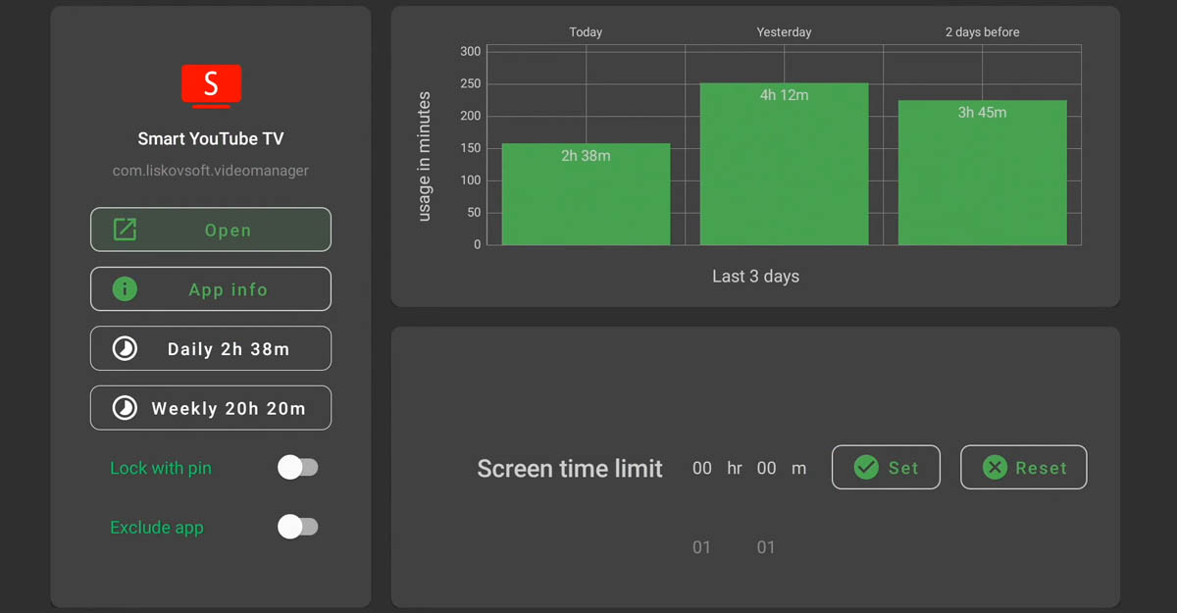This screenshot has width=1177, height=613.
Task: Click the Last 3 days chart caption
Action: (x=755, y=277)
